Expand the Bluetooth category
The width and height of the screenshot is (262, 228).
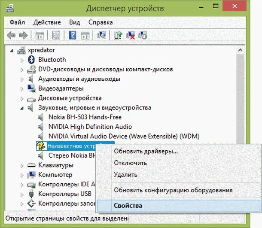click(22, 60)
